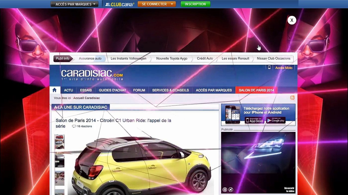Viewport: 348px width, 195px height.
Task: Expand the Se connecter dropdown
Action: pos(157,4)
